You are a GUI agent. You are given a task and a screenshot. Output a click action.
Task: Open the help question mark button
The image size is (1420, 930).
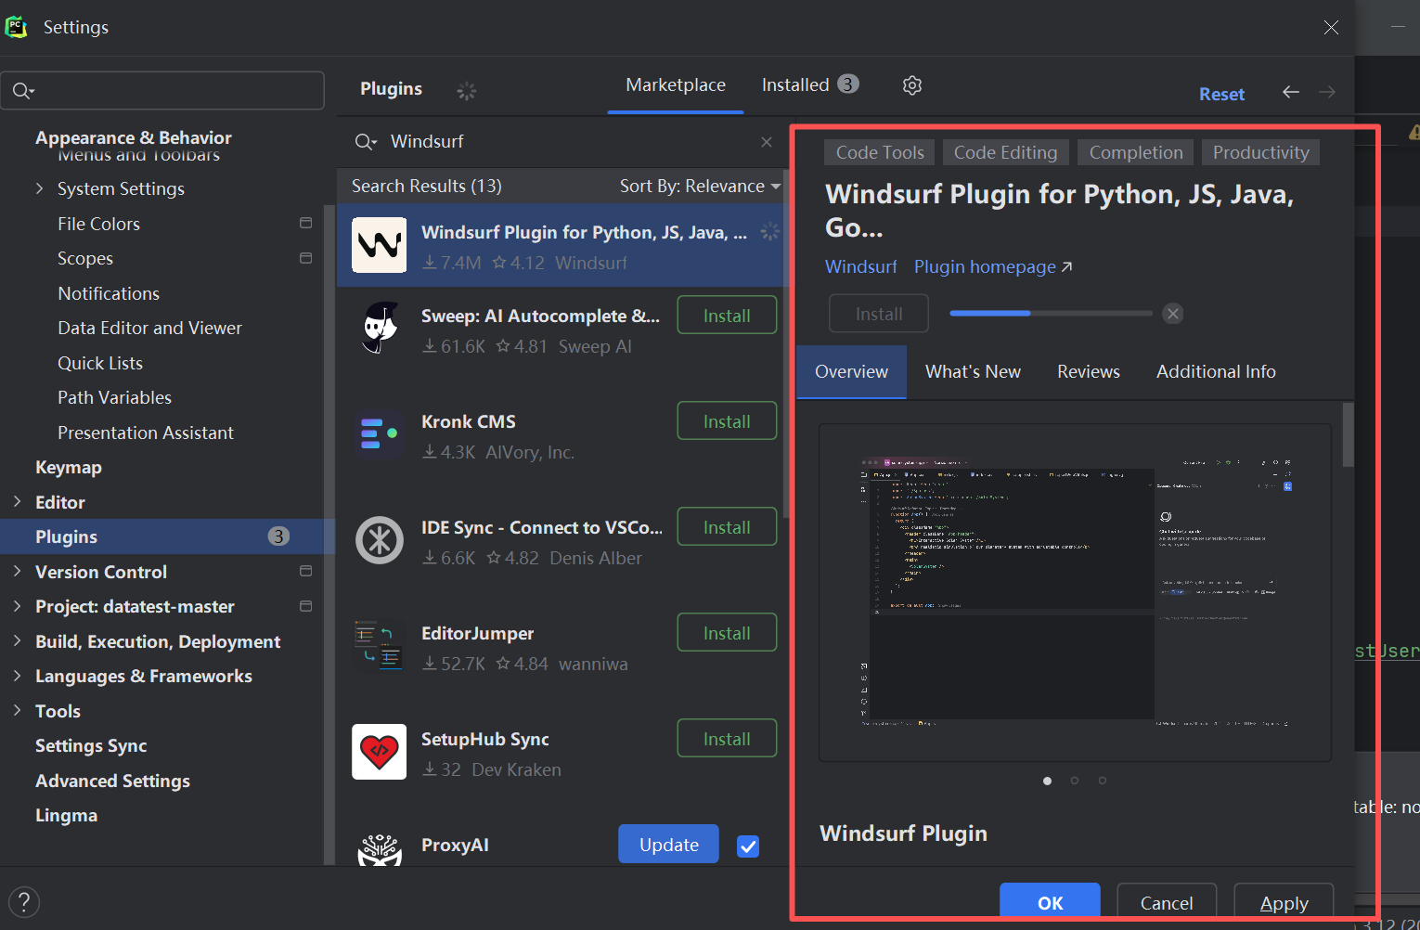click(24, 902)
